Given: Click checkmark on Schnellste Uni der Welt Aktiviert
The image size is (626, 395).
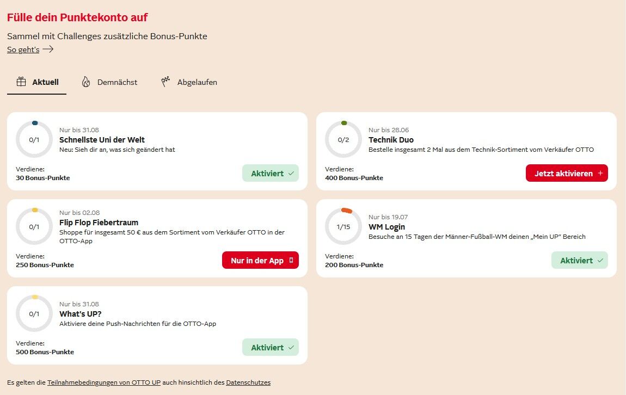Looking at the screenshot, I should 291,174.
